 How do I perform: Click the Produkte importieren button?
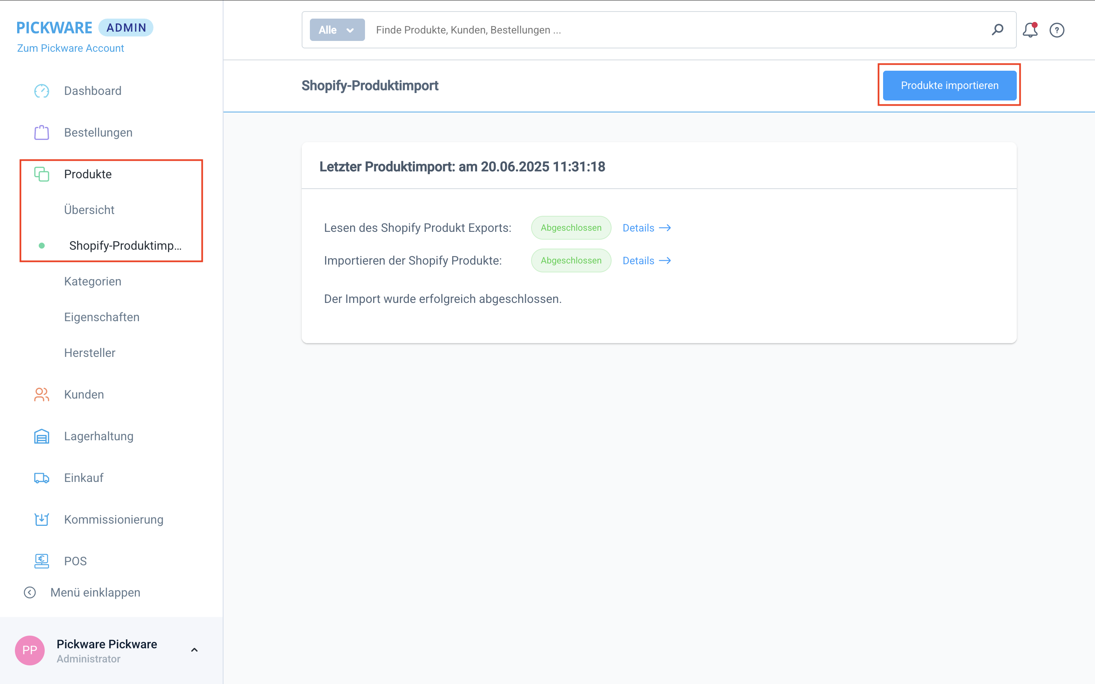[949, 86]
